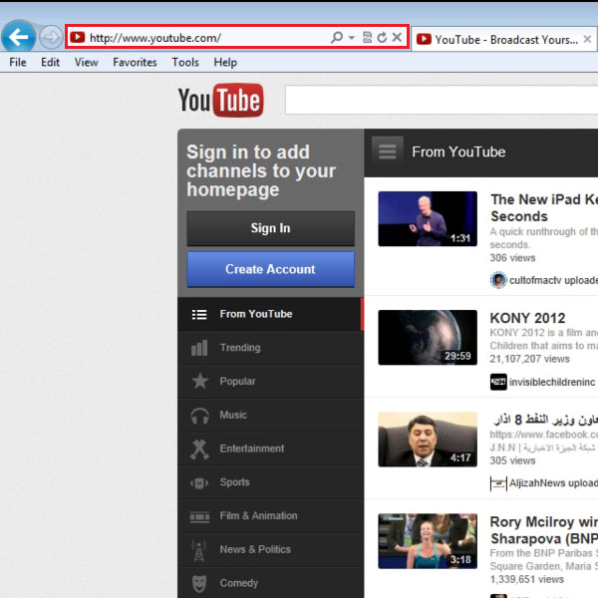598x598 pixels.
Task: Open the address bar autocomplete dropdown arrow
Action: coord(351,38)
